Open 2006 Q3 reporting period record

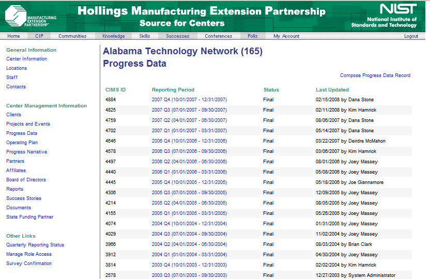189,151
